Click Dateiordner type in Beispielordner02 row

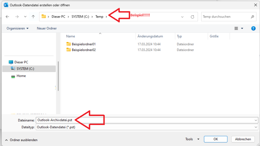[185, 50]
